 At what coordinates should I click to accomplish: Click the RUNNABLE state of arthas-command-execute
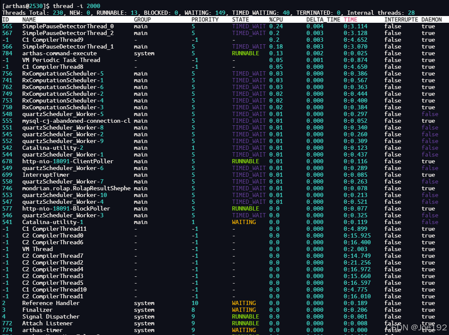coord(245,54)
